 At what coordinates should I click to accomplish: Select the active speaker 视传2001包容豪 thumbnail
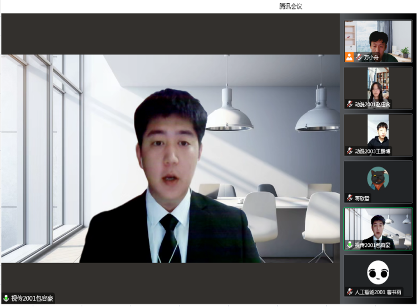click(x=378, y=227)
